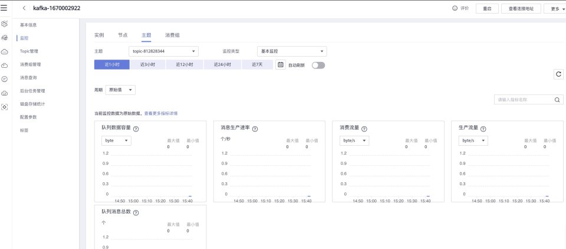This screenshot has width=566, height=249.
Task: Switch to the 消费组 tab
Action: point(172,35)
